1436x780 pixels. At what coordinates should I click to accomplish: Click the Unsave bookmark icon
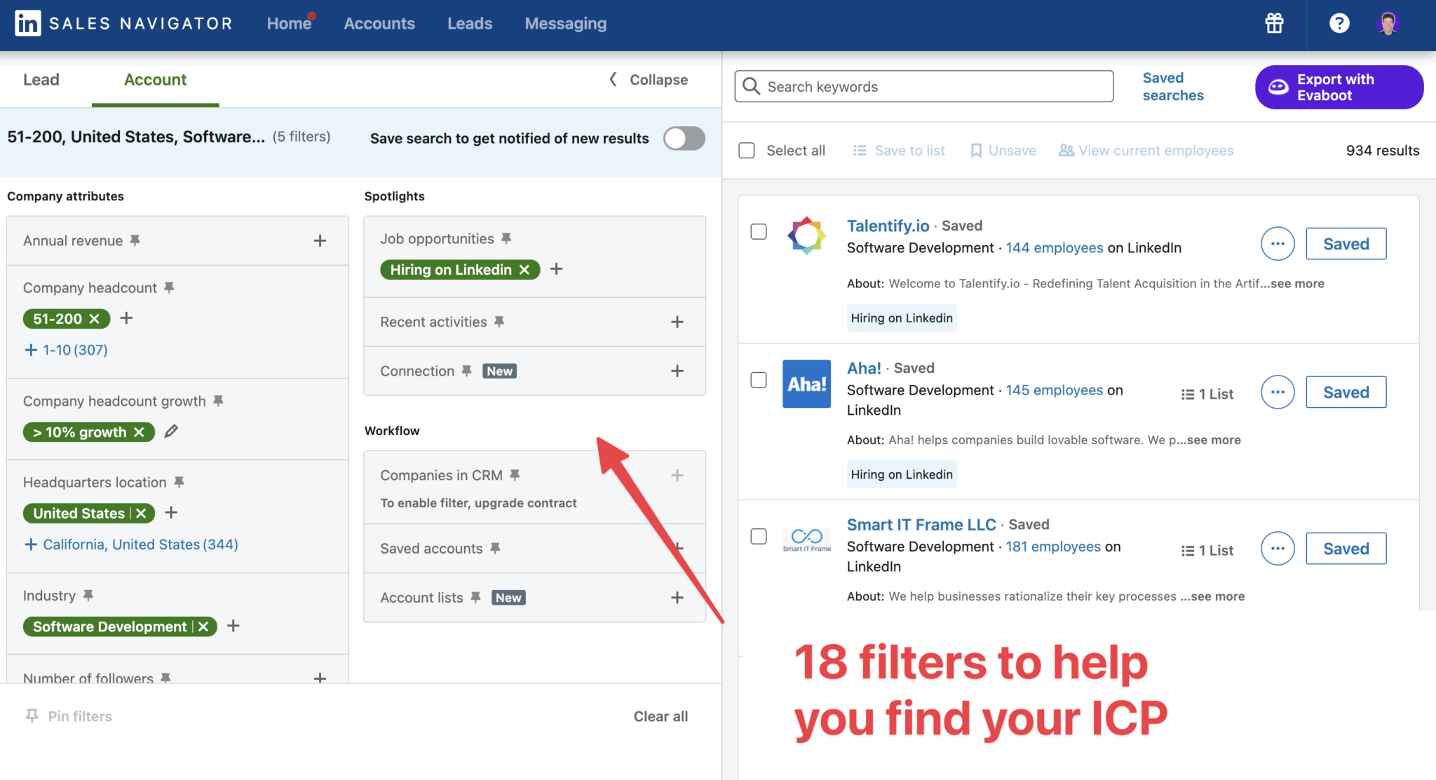coord(976,150)
